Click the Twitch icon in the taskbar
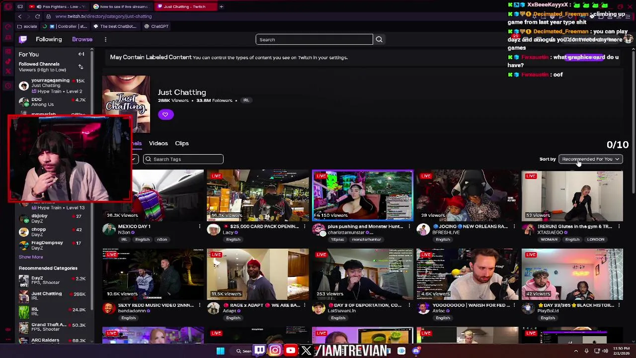 pyautogui.click(x=260, y=351)
